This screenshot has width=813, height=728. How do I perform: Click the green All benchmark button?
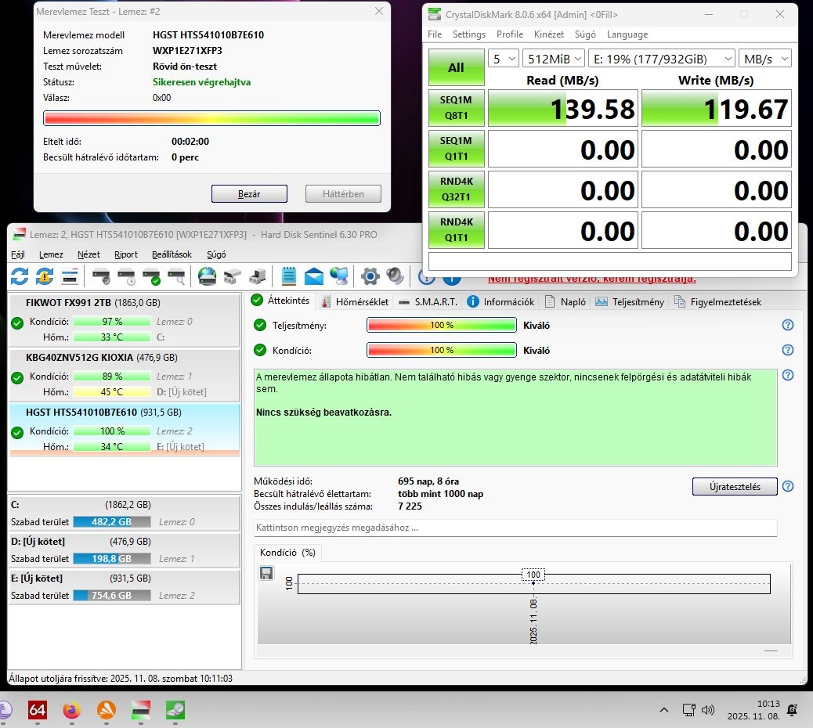point(456,67)
